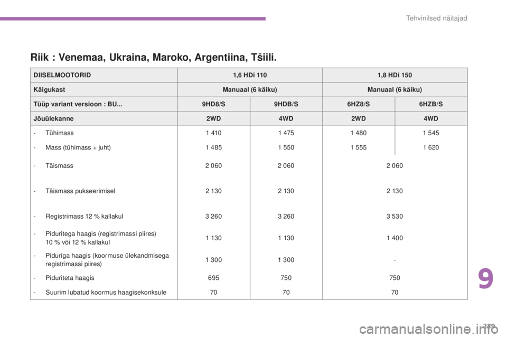Click the '6HZB/S' variant cell
Image resolution: width=507 pixels, height=338 pixels.
(x=431, y=104)
